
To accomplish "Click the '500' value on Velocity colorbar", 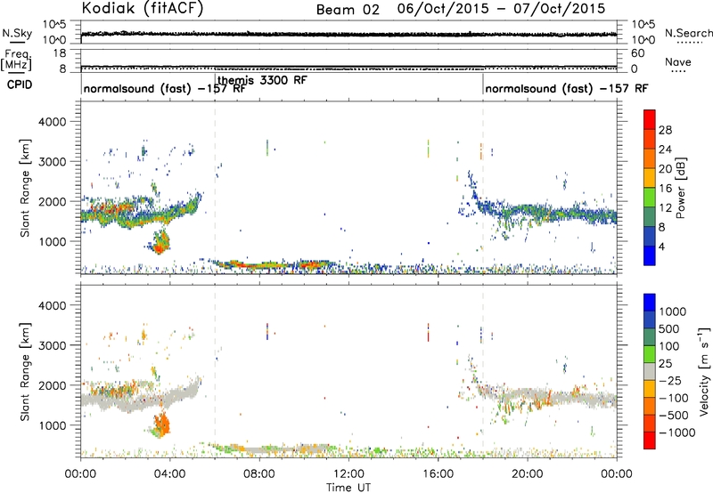I will (669, 329).
